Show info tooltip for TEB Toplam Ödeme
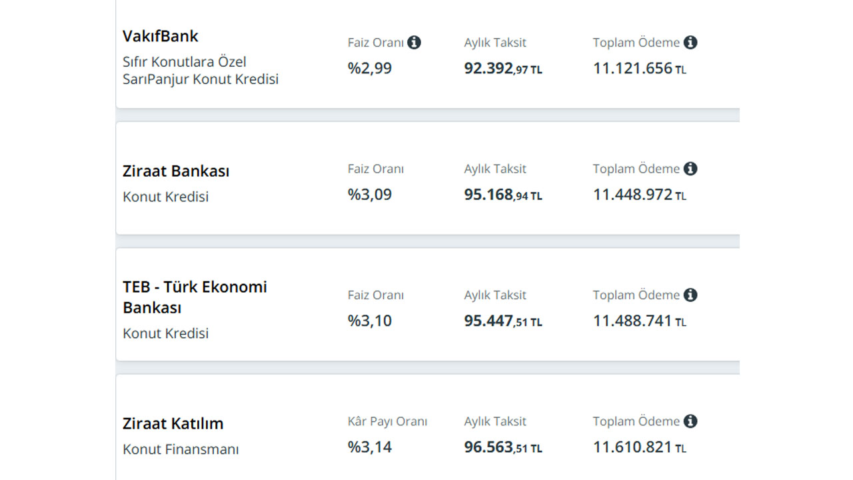853x480 pixels. pyautogui.click(x=690, y=295)
